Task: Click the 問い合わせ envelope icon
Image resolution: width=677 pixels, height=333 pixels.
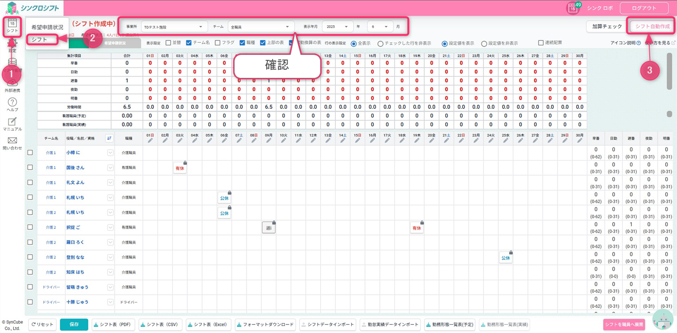Action: pos(13,141)
